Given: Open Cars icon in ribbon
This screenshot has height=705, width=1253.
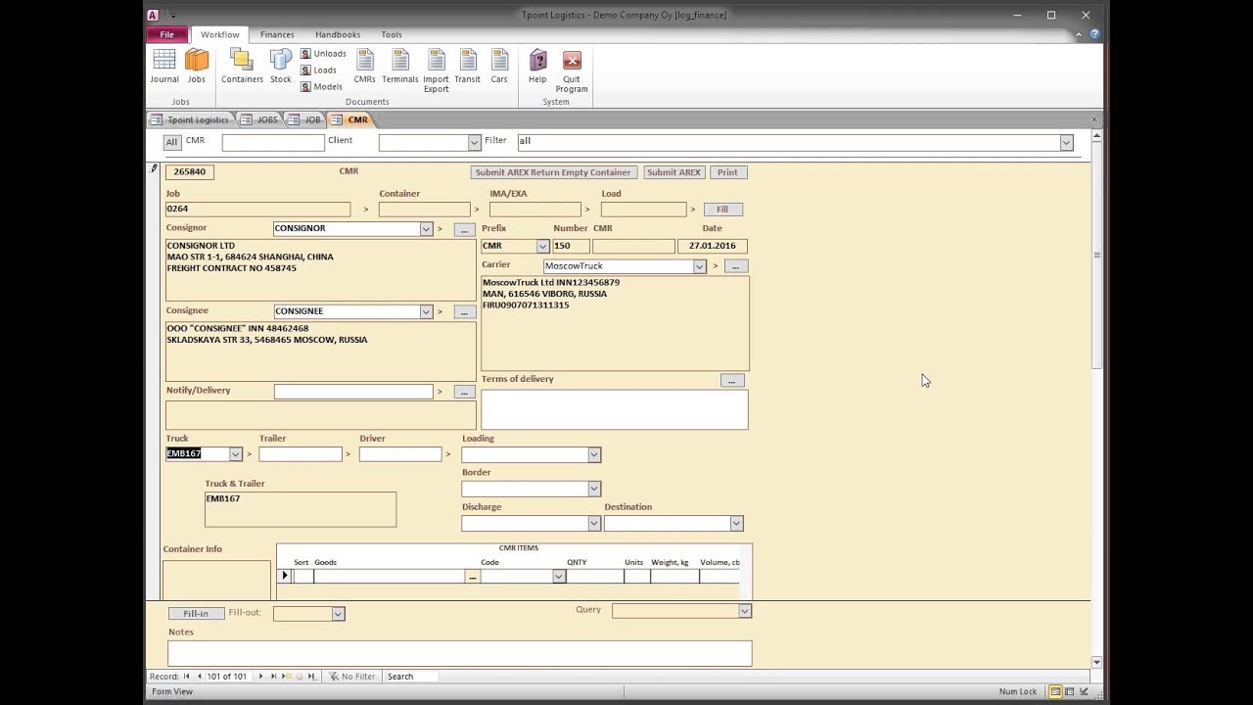Looking at the screenshot, I should click(x=499, y=66).
